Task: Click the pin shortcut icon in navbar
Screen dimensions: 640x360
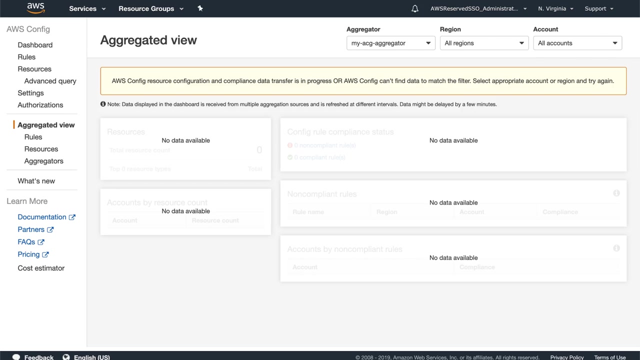Action: [x=200, y=8]
